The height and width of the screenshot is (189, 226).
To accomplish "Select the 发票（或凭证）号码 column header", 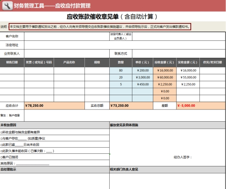I will click(x=39, y=63).
